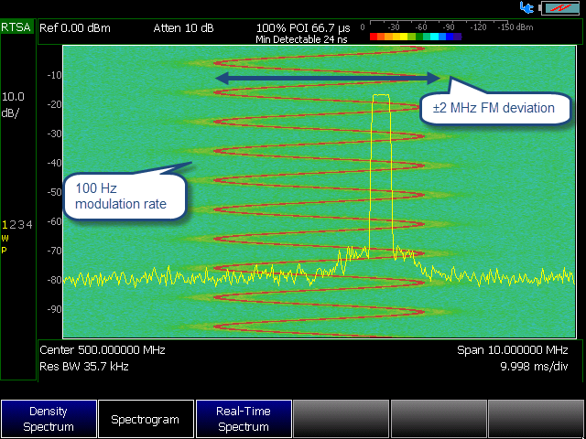Select trace 3 indicator

coord(21,225)
